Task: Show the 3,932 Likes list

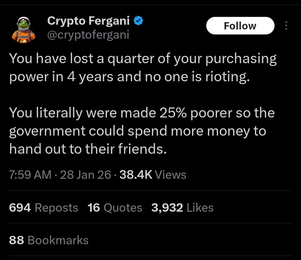Action: [182, 208]
